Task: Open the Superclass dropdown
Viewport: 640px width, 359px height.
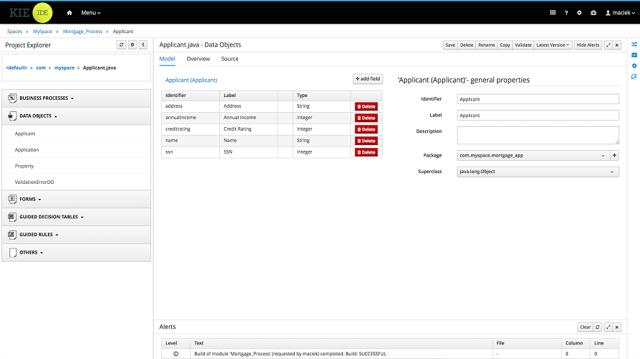Action: click(x=538, y=172)
